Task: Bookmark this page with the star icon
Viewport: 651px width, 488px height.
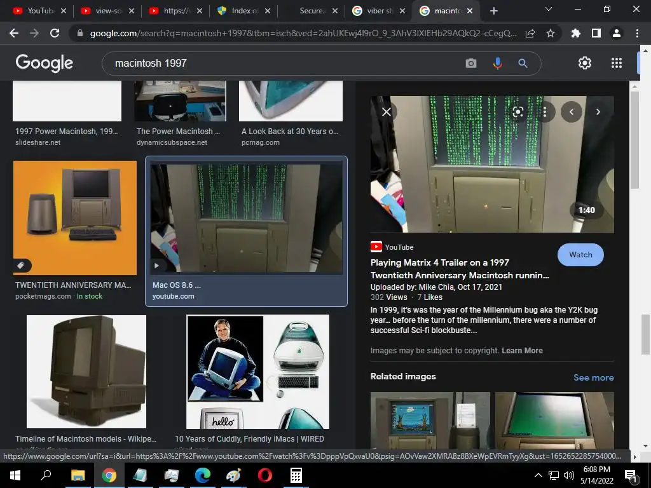Action: click(551, 34)
